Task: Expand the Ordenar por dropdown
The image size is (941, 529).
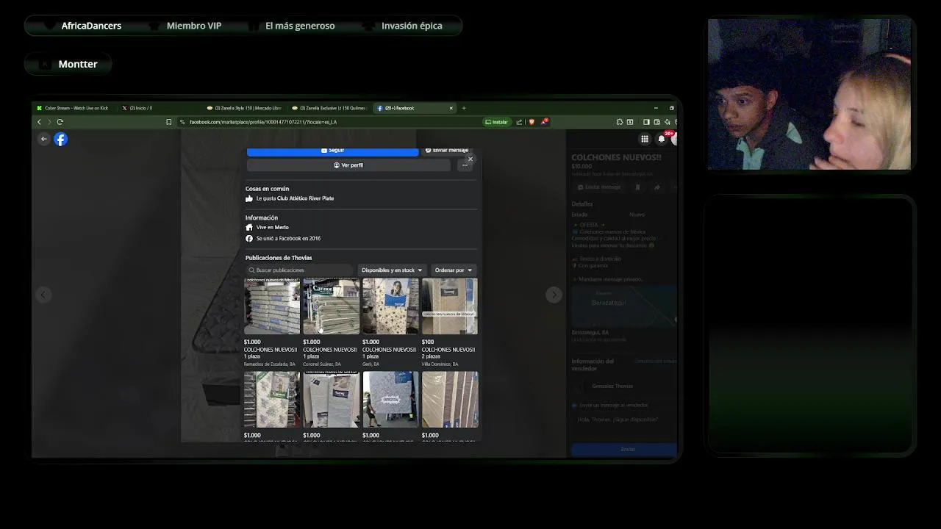Action: pyautogui.click(x=454, y=270)
